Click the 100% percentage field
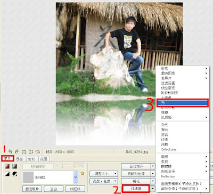Image resolution: width=213 pixels, height=194 pixels. [79, 166]
